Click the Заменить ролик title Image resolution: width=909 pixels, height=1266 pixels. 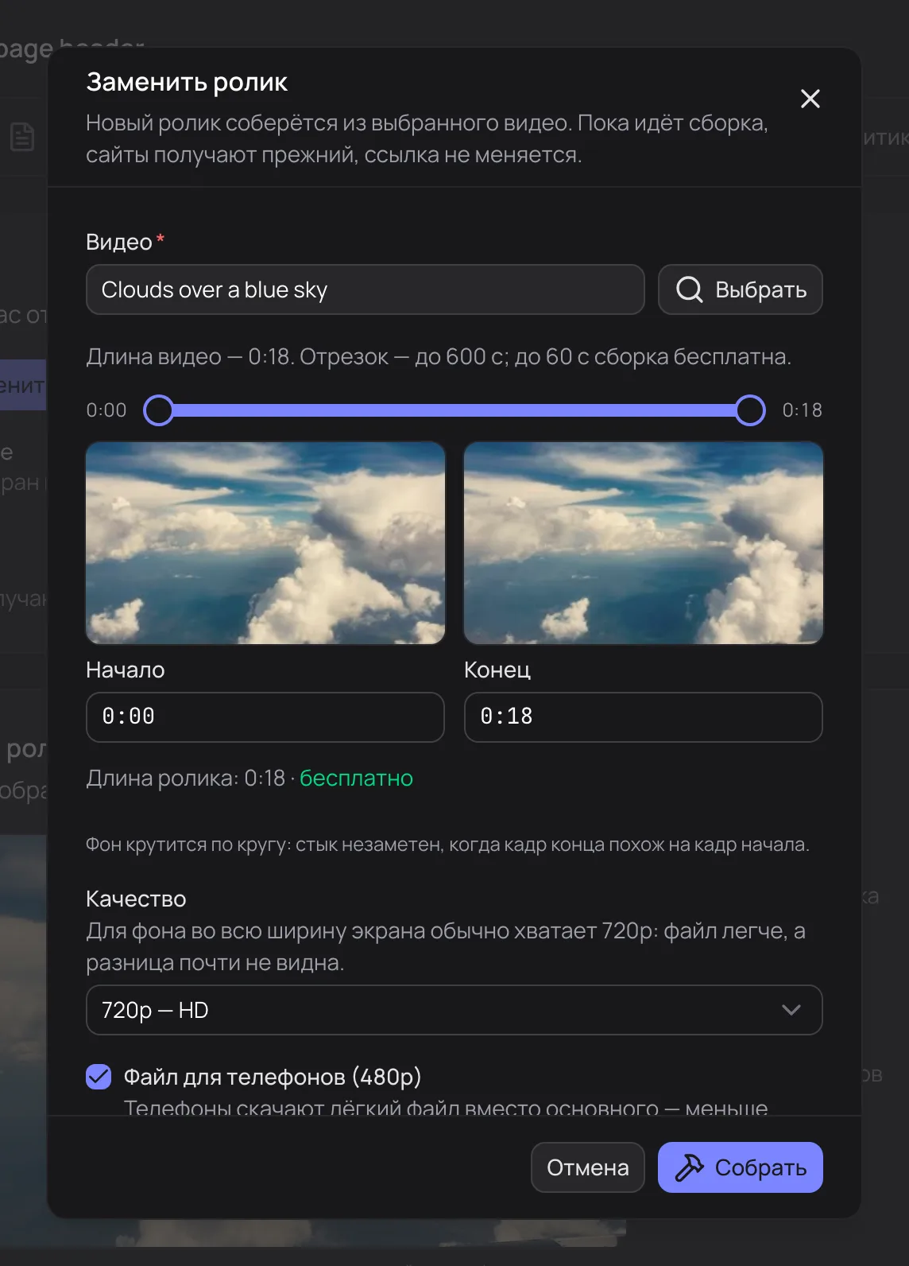(187, 82)
